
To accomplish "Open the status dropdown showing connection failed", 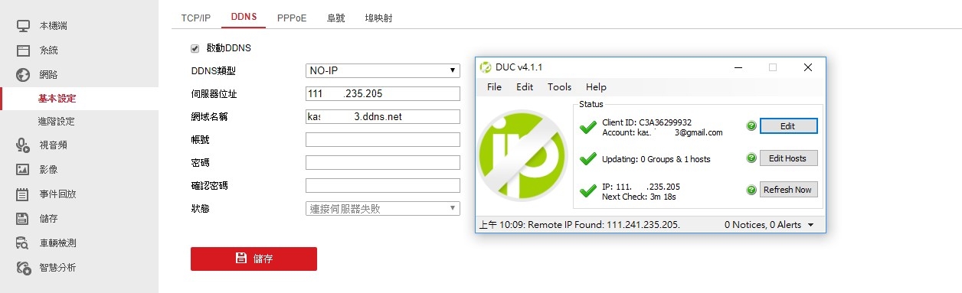I will (383, 208).
